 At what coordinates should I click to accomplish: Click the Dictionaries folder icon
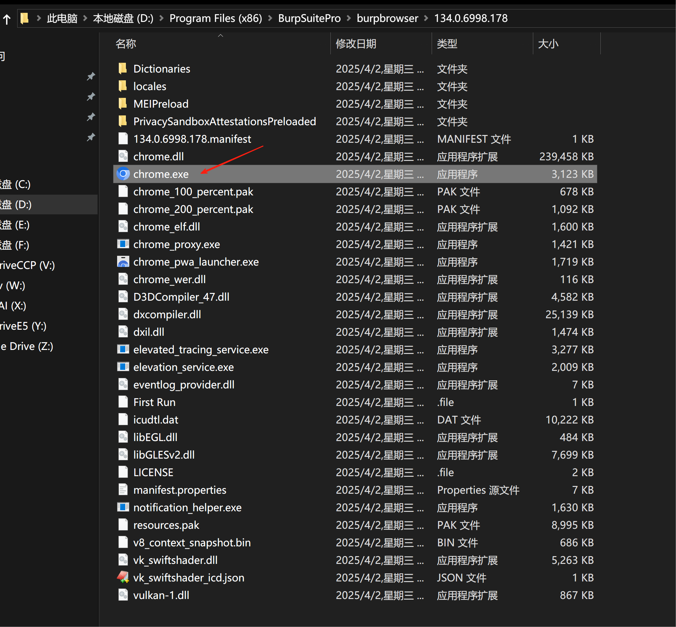pyautogui.click(x=123, y=69)
